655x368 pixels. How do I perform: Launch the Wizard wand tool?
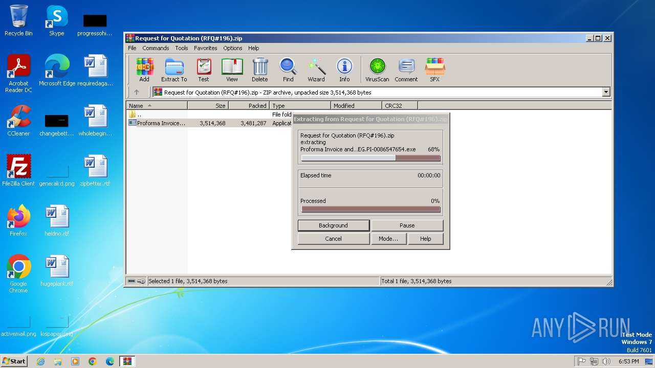(316, 70)
